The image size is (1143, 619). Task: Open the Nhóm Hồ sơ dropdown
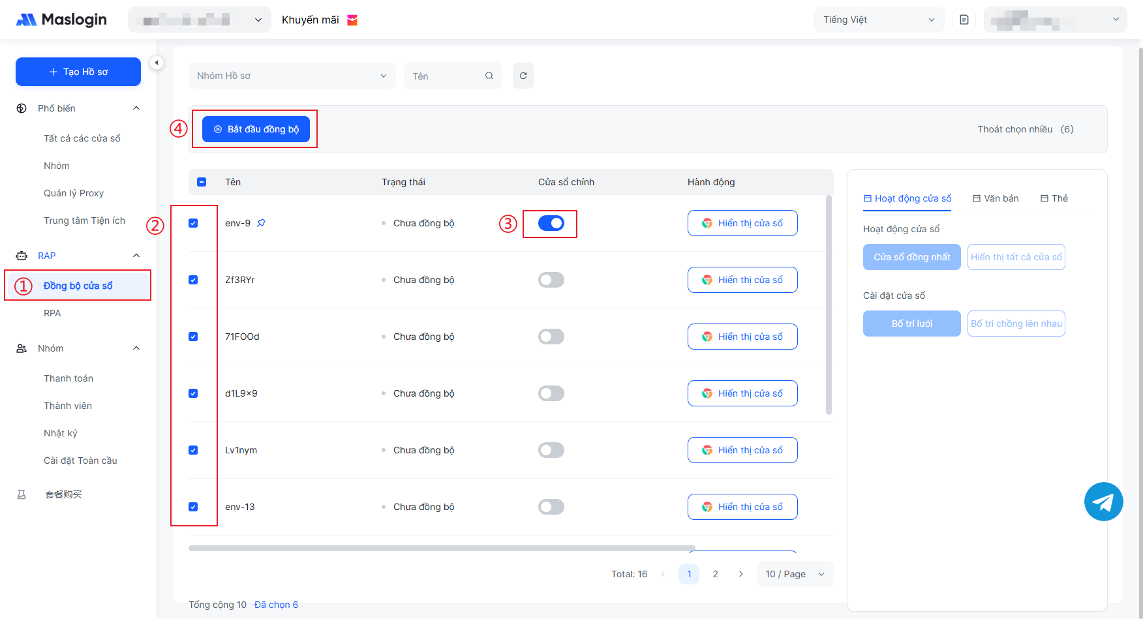292,76
